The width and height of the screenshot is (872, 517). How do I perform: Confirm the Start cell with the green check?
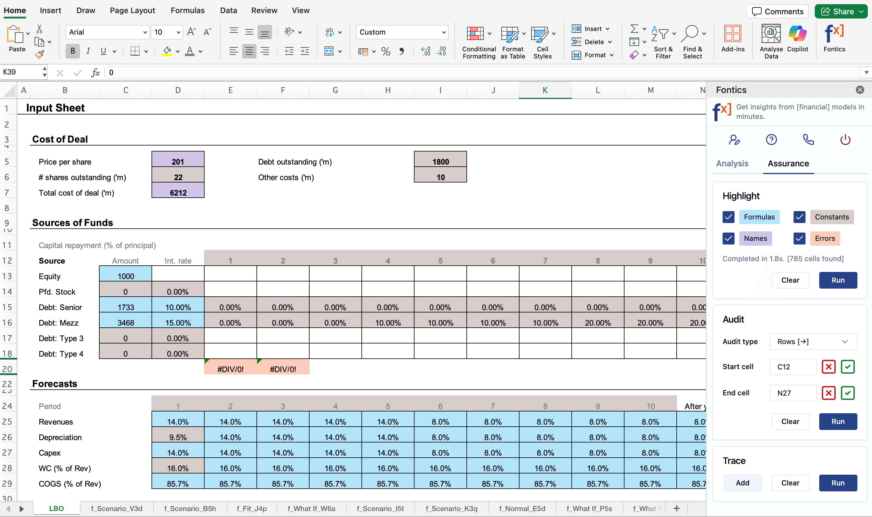tap(847, 366)
